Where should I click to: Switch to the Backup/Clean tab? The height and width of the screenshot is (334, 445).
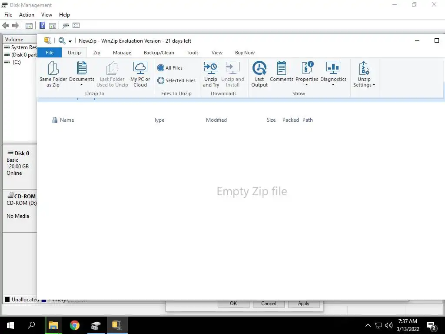point(159,53)
